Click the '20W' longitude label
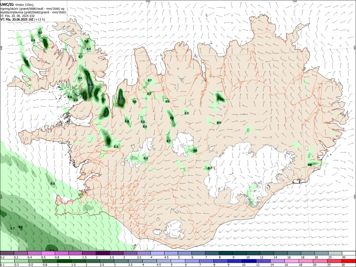Viewport: 356px width, 267px height. pyautogui.click(x=148, y=1)
